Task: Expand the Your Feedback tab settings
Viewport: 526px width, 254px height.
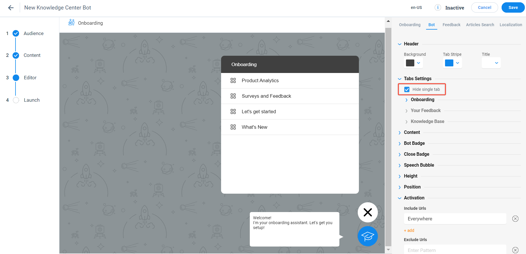Action: click(406, 111)
